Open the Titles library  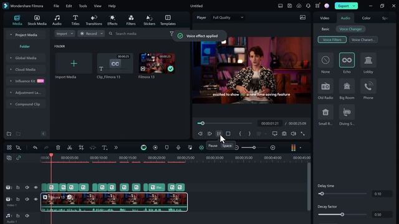pyautogui.click(x=75, y=20)
